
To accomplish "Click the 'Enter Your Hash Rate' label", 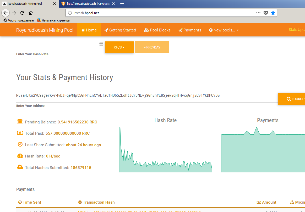I will [x=32, y=54].
